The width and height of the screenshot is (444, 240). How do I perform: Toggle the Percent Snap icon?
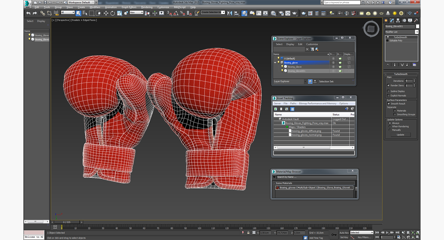(x=183, y=13)
